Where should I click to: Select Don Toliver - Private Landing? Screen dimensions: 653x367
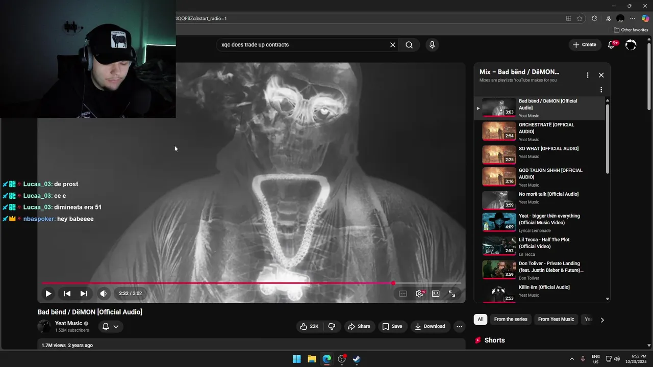tap(540, 270)
